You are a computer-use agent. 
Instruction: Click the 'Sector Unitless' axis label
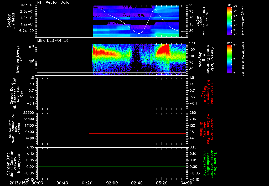[11, 21]
